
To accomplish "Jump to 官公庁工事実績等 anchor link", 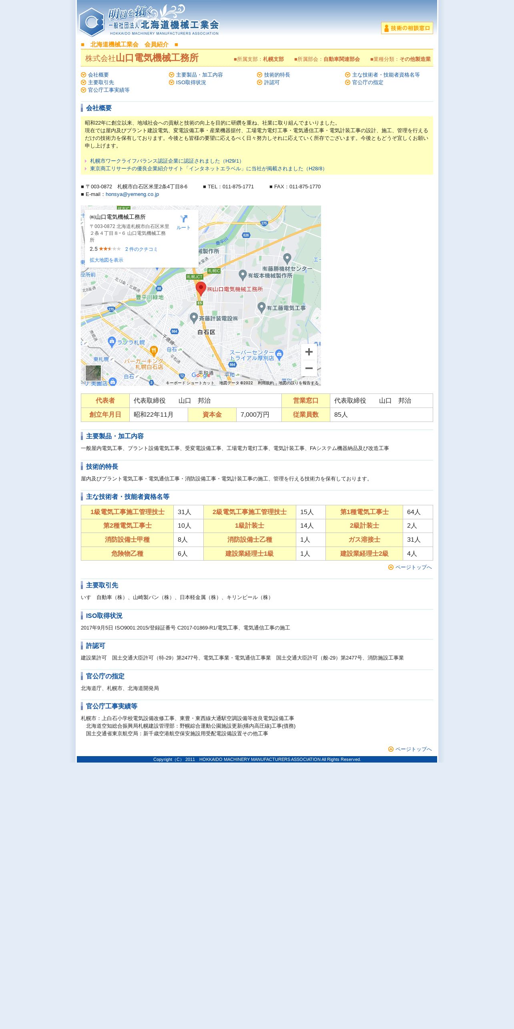I will [108, 90].
